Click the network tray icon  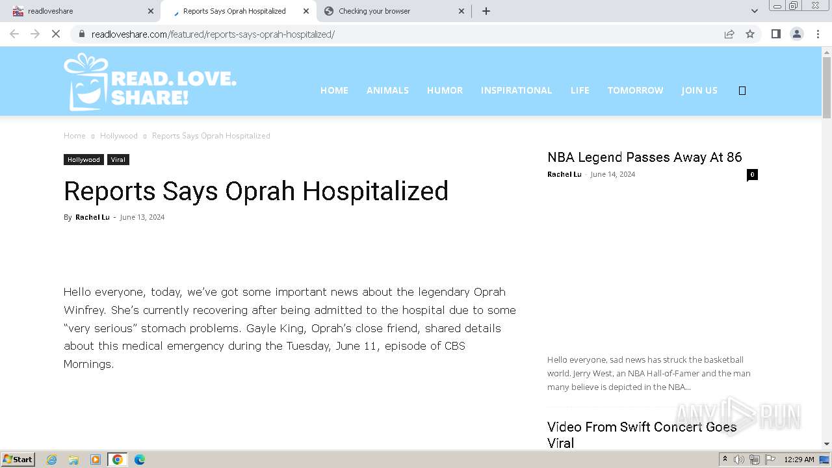click(x=755, y=460)
